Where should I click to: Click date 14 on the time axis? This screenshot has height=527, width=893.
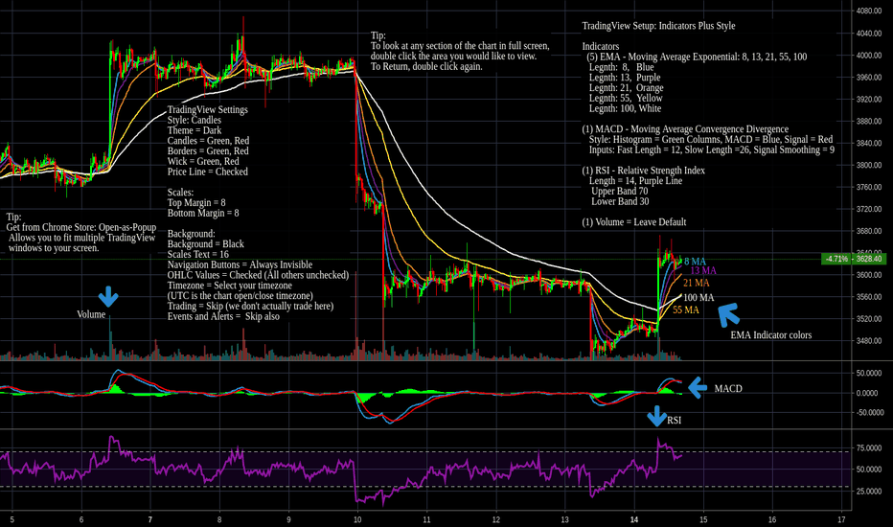click(x=634, y=519)
